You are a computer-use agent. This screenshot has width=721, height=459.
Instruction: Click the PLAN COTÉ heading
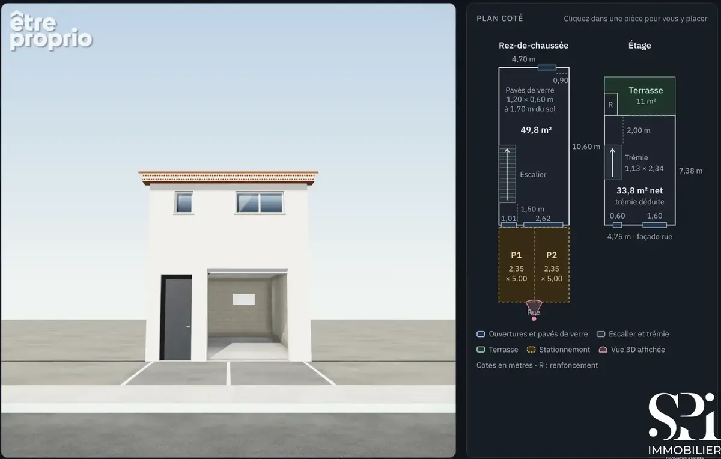tap(500, 19)
